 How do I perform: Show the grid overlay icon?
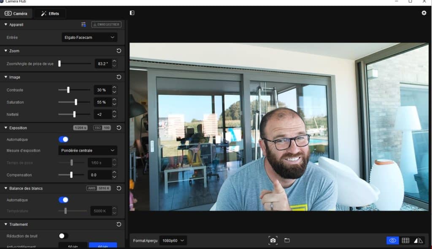tap(405, 240)
